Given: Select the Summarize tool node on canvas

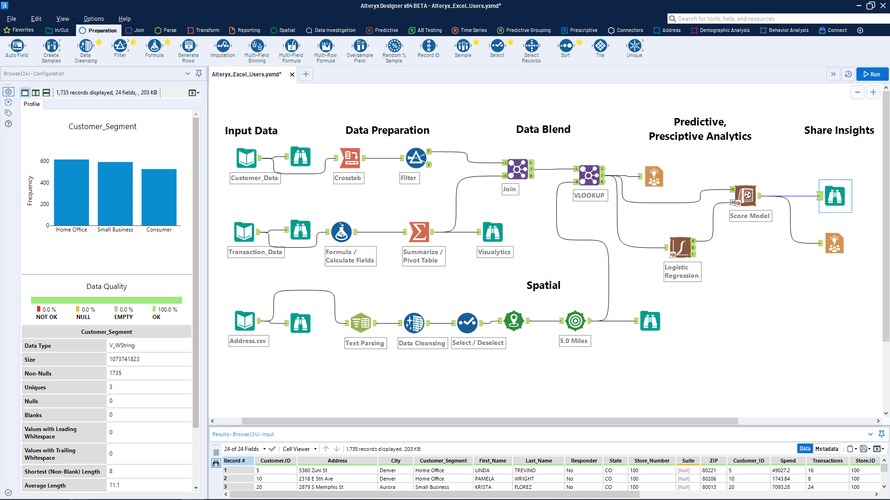Looking at the screenshot, I should 419,232.
